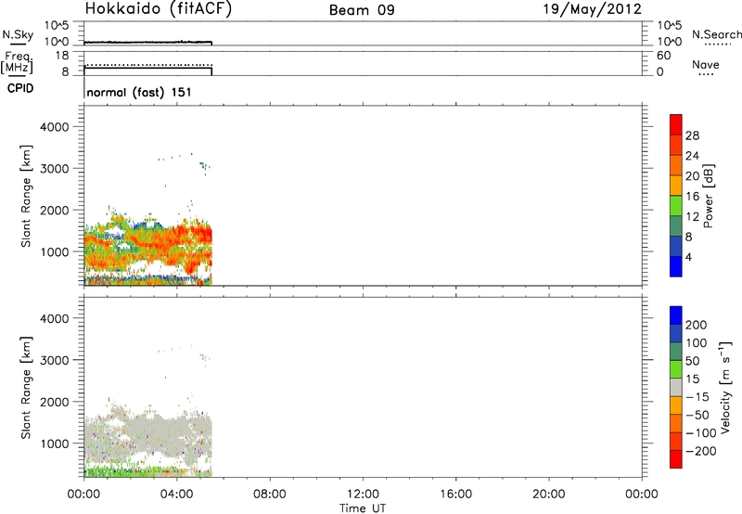
Task: Click the '12' label on the Power colorbar
Action: point(692,217)
